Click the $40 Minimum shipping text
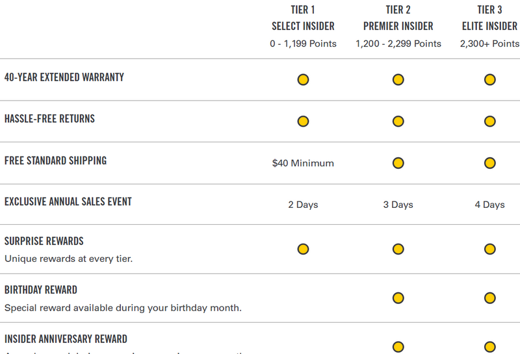Viewport: 520px width, 354px height. 303,163
